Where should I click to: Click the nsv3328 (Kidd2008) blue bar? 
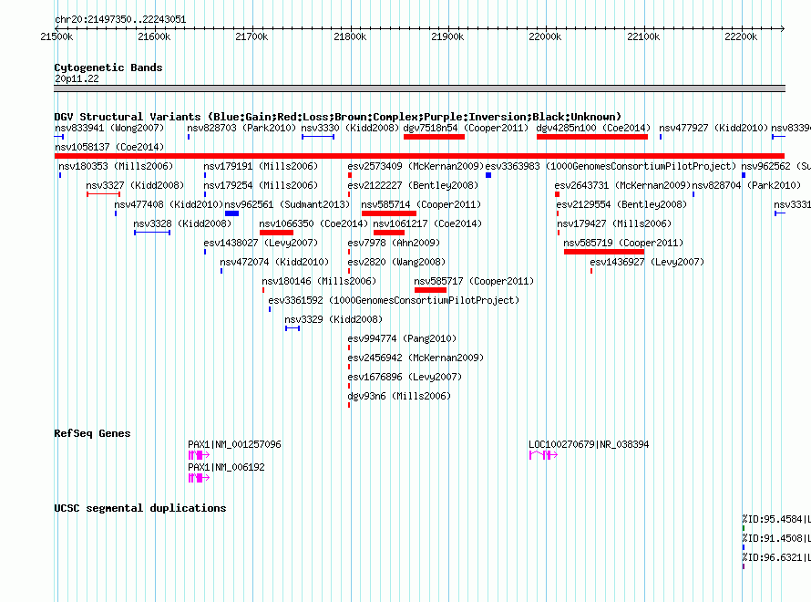(152, 233)
